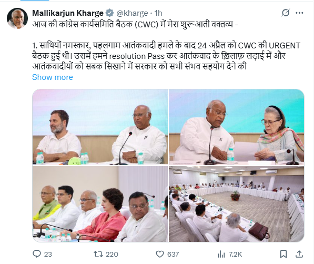314x264 pixels.
Task: Share the post via upload icon
Action: click(x=299, y=254)
